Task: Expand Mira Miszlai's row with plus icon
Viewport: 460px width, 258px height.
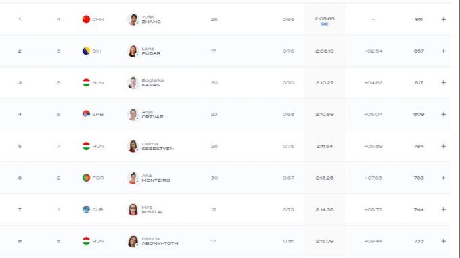Action: point(443,209)
